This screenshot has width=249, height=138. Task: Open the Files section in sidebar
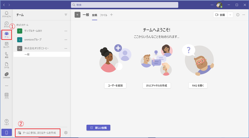coord(6,66)
